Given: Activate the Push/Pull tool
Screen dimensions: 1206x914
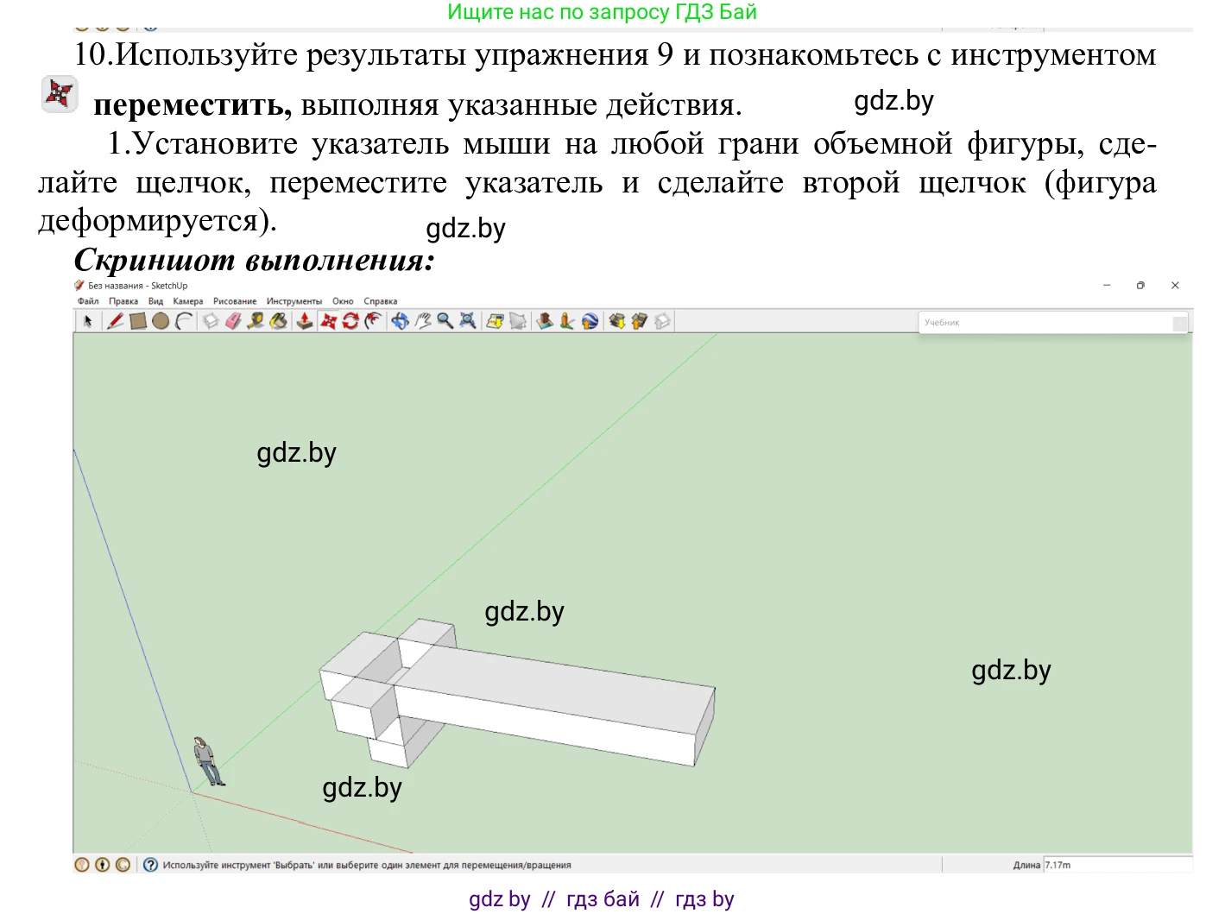Looking at the screenshot, I should click(x=302, y=320).
